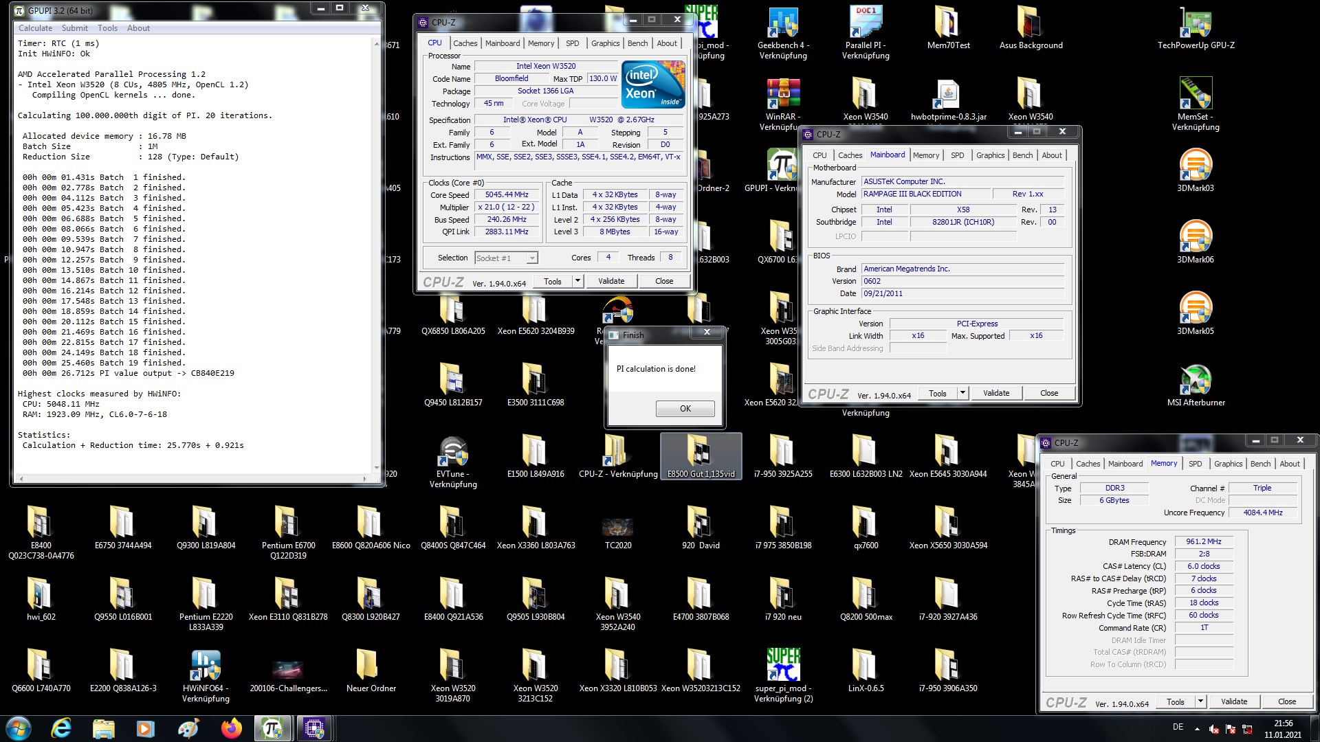Open Windows Explorer from the taskbar
This screenshot has height=742, width=1320.
(103, 728)
